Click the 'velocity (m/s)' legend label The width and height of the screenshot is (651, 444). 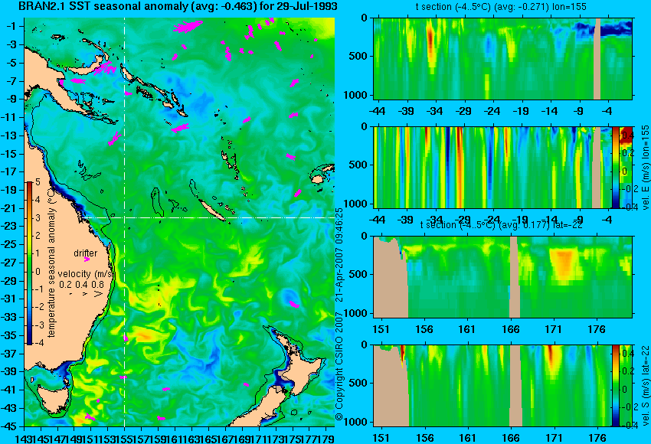(x=86, y=274)
